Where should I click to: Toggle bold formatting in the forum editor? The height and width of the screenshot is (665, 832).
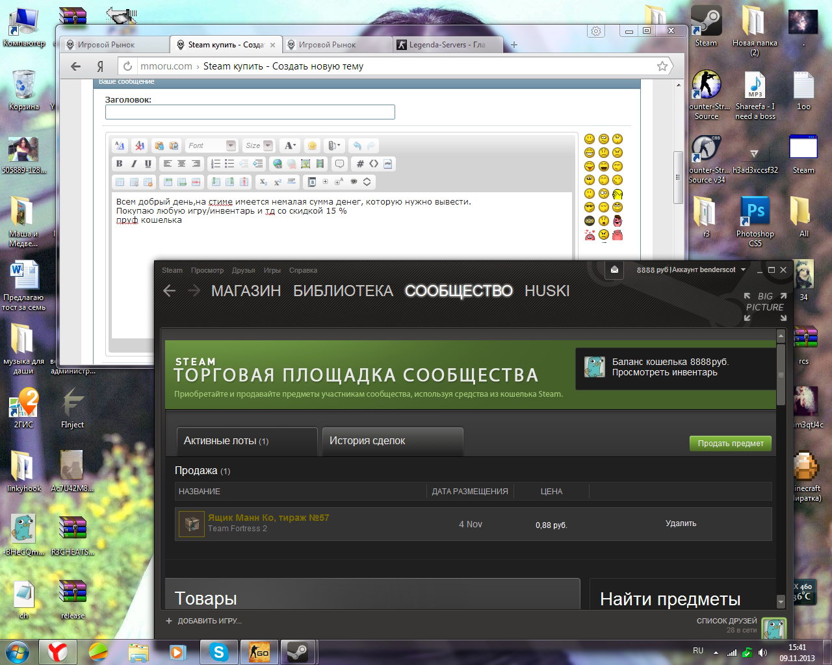(119, 164)
